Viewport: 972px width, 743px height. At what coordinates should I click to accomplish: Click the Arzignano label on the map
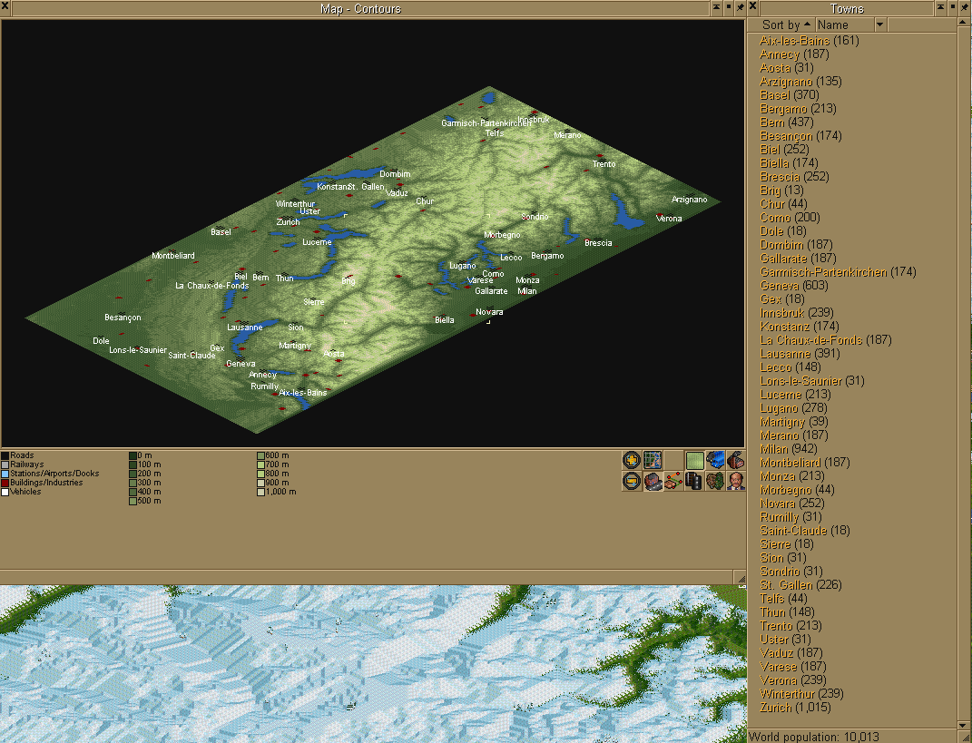[x=690, y=200]
